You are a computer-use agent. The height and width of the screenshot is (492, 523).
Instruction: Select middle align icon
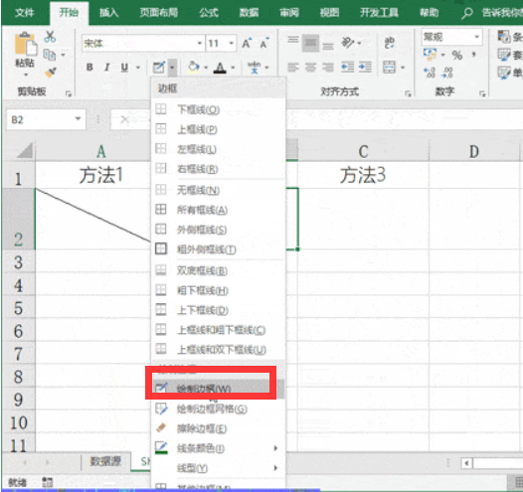point(311,43)
